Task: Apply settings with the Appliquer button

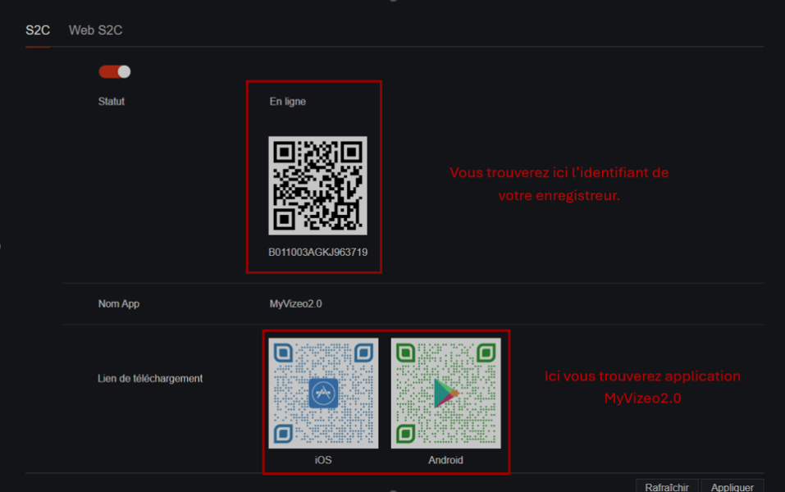Action: (733, 486)
